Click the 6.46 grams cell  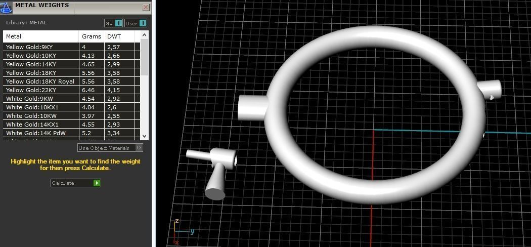(92, 90)
